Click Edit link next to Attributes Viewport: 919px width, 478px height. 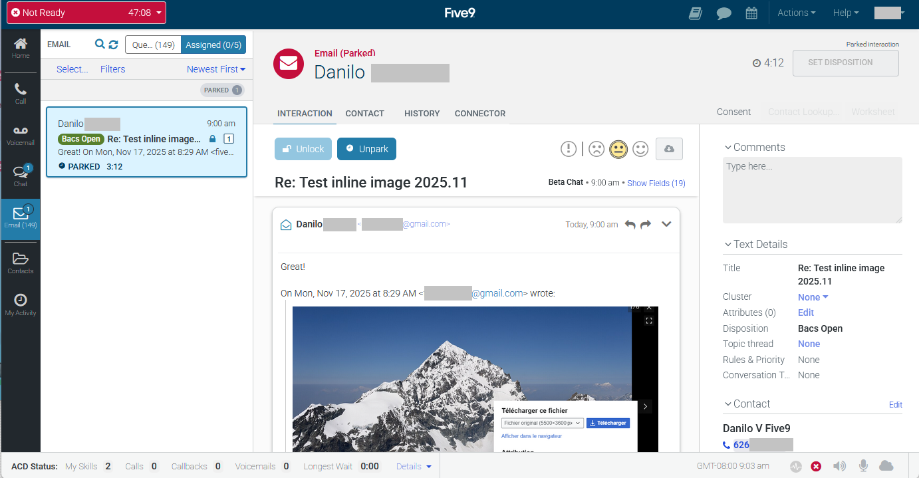[x=806, y=312]
